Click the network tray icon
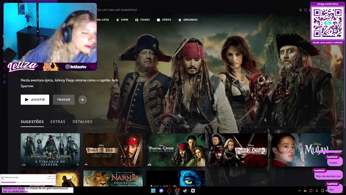Screen dimensions: 346x195 [x=322, y=191]
